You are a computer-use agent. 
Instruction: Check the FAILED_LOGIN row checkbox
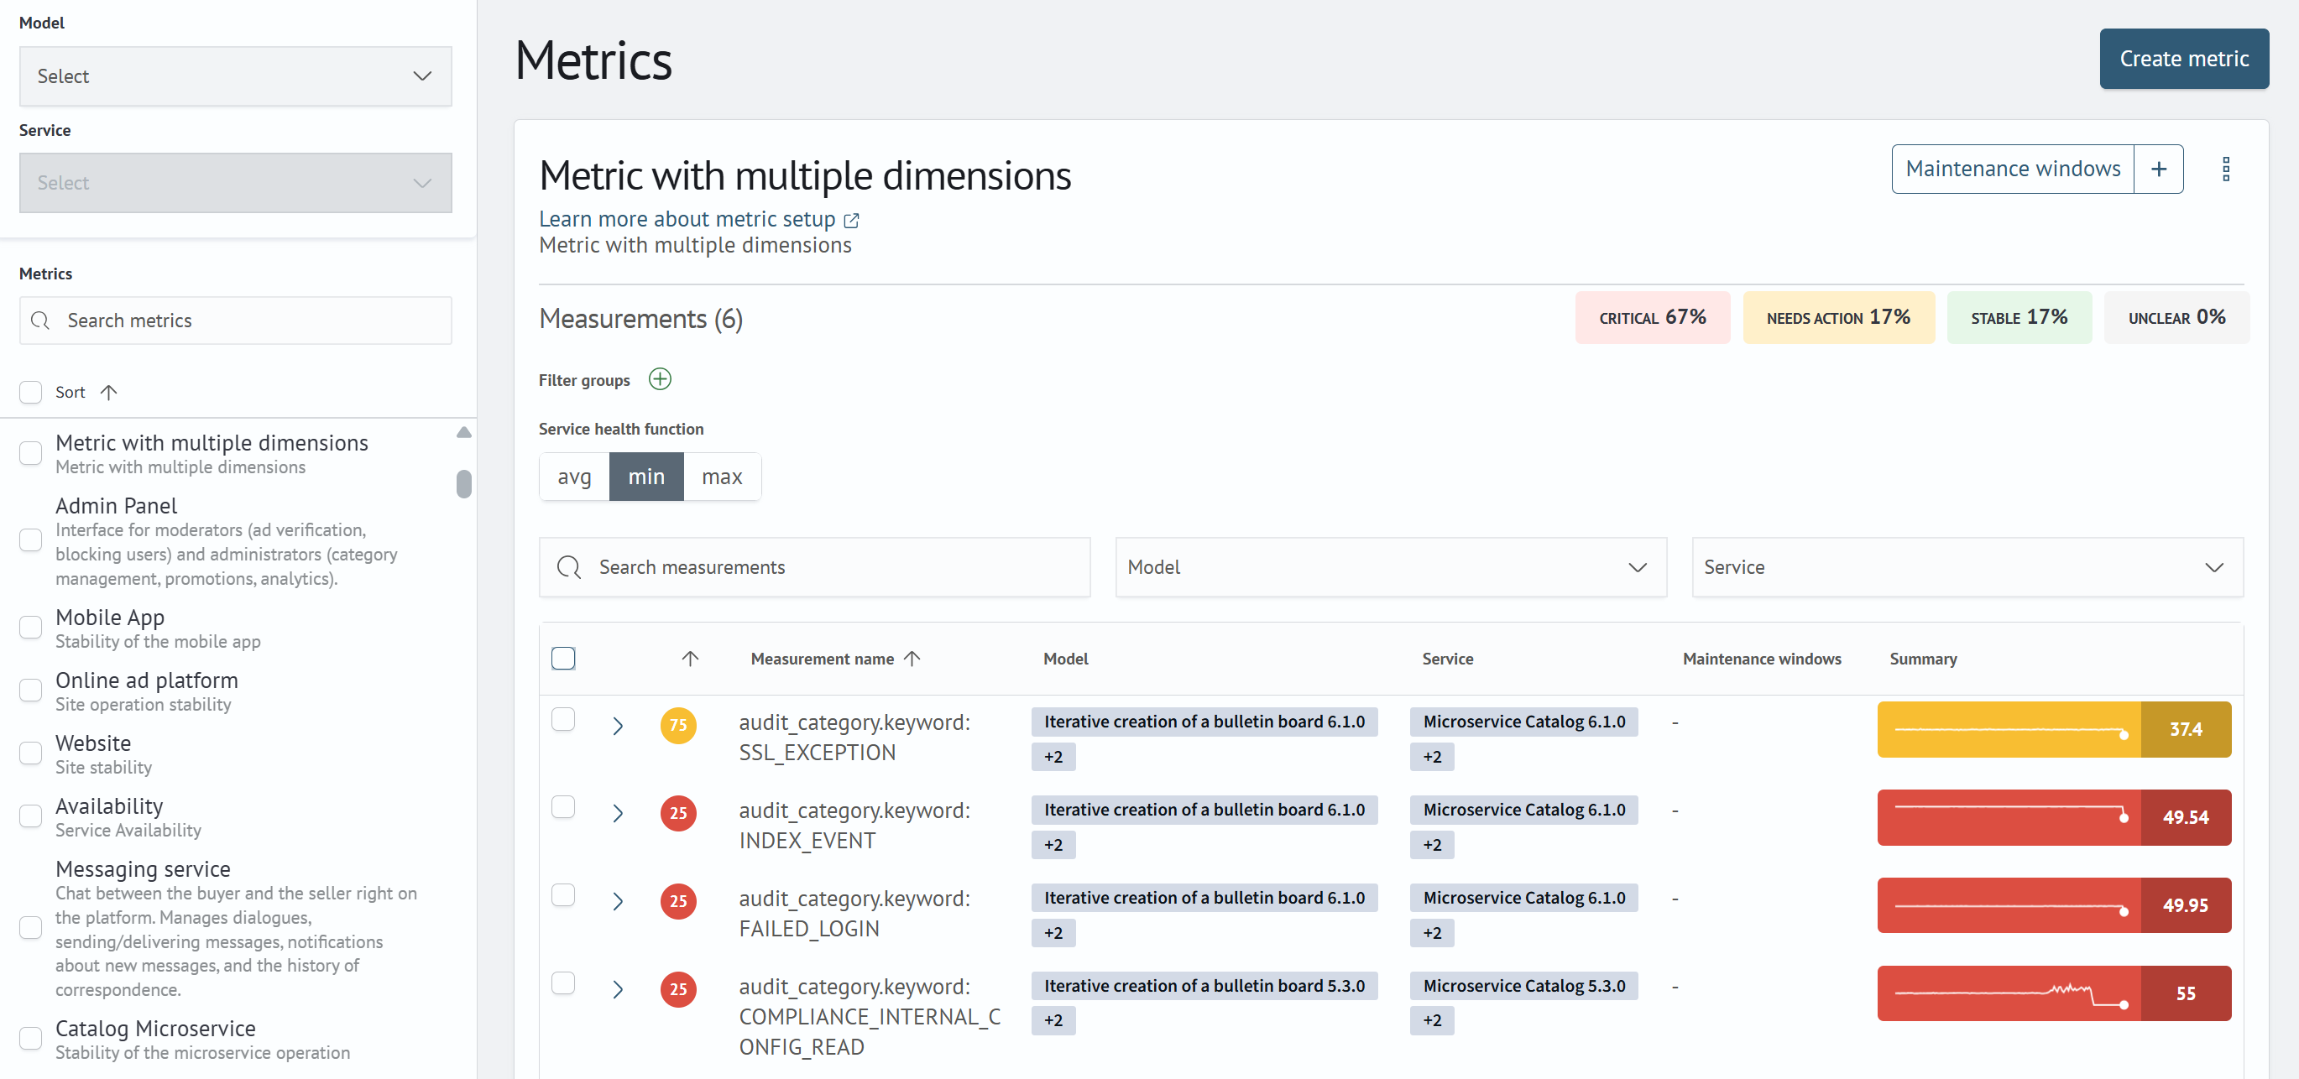(x=563, y=895)
